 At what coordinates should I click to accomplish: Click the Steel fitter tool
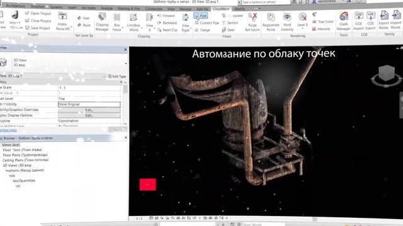pos(228,30)
